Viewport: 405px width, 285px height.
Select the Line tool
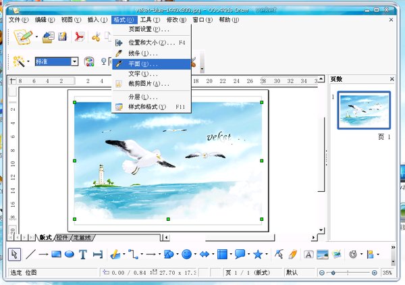click(30, 255)
